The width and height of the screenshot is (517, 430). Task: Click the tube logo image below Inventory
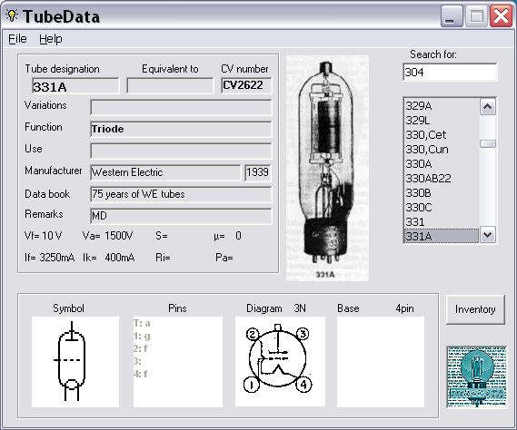(x=476, y=377)
